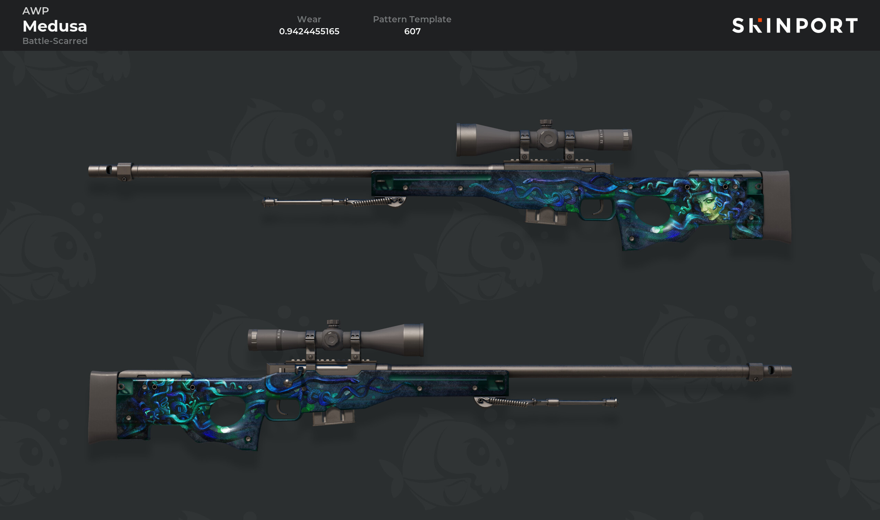Click the Wear heading
The image size is (880, 520).
click(x=309, y=19)
